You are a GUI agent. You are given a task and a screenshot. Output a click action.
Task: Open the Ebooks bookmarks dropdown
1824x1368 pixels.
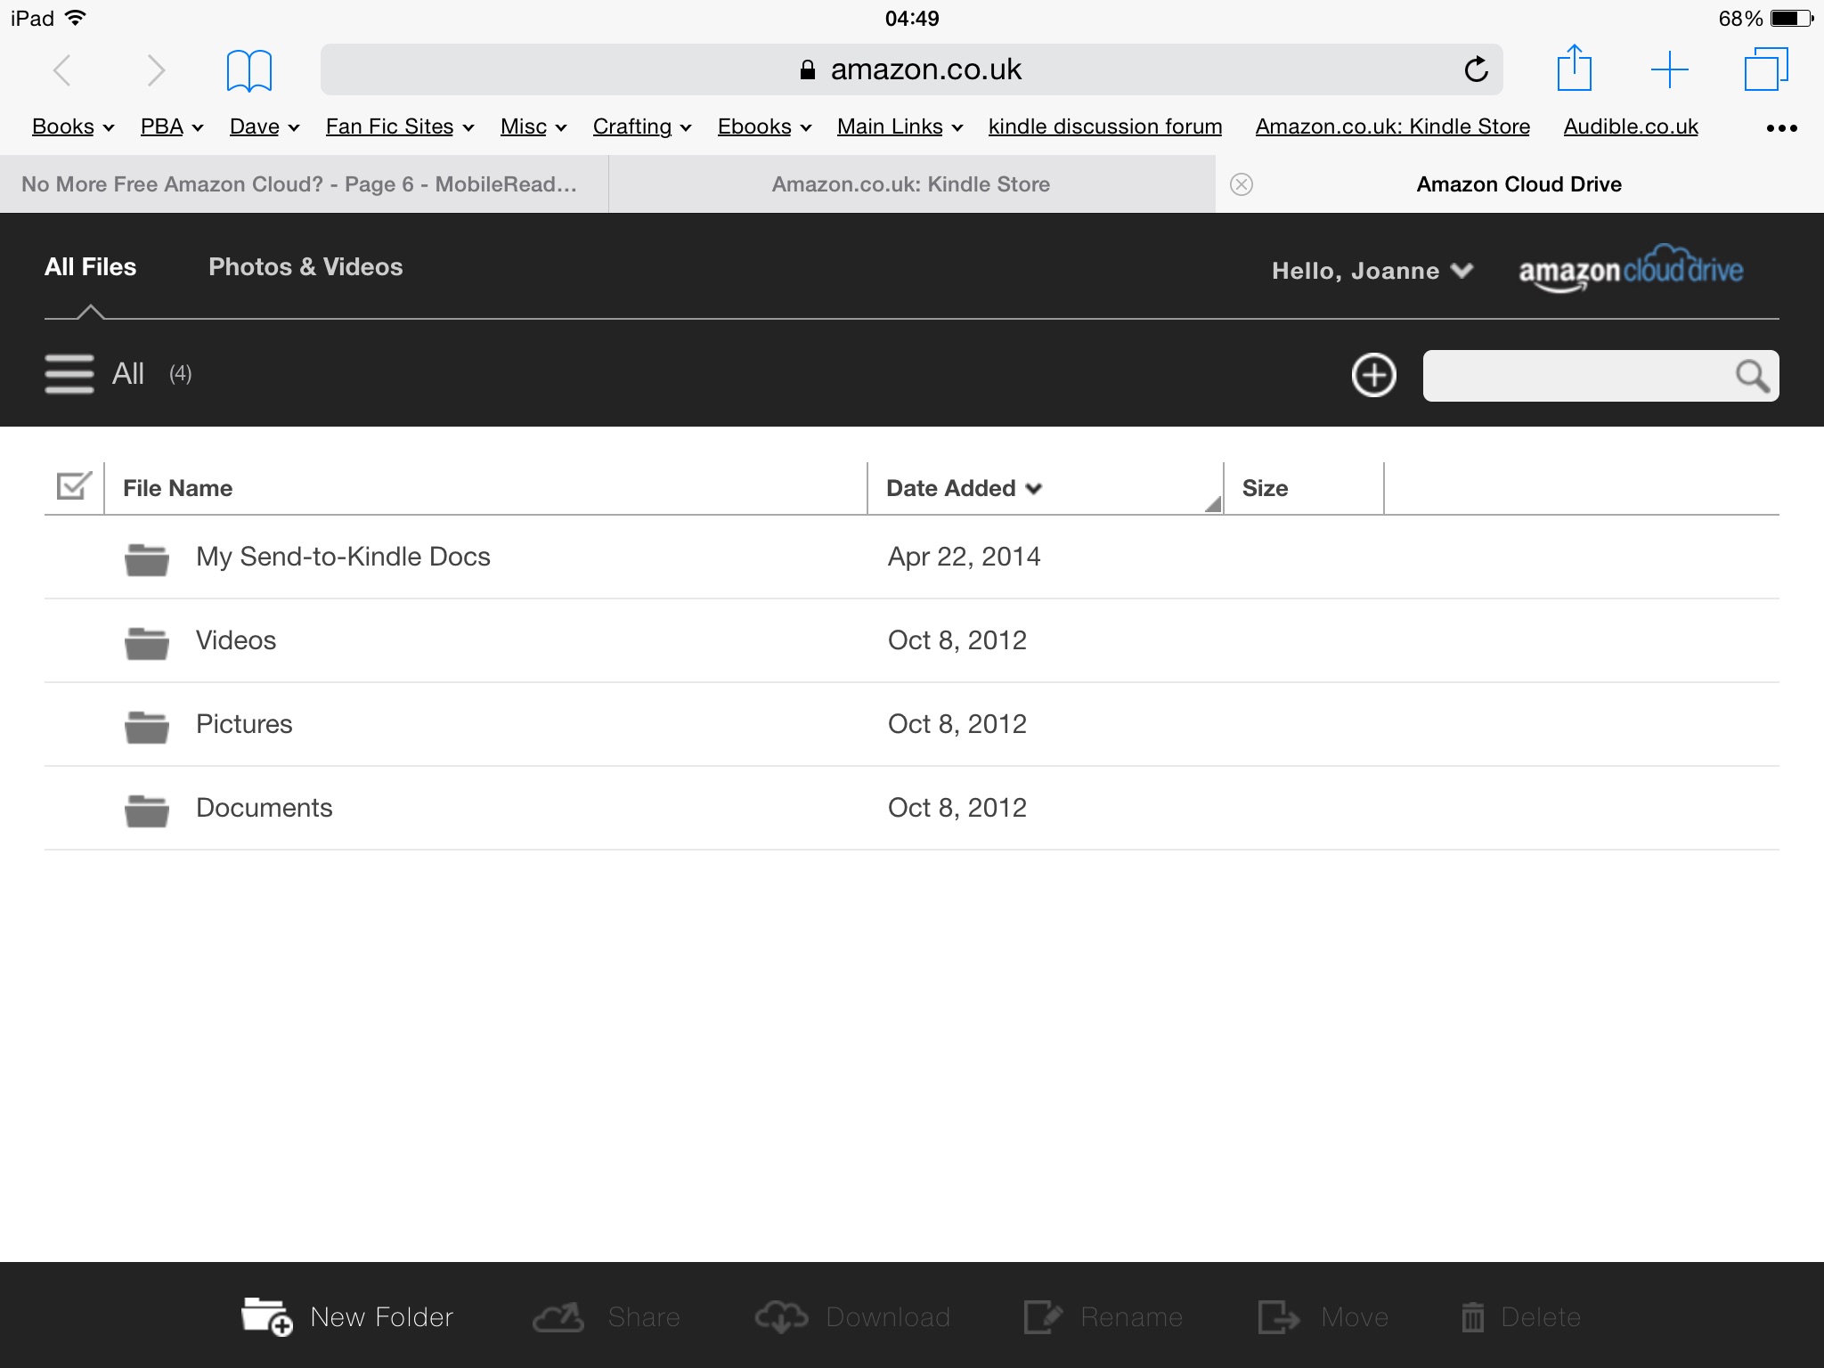pyautogui.click(x=764, y=127)
